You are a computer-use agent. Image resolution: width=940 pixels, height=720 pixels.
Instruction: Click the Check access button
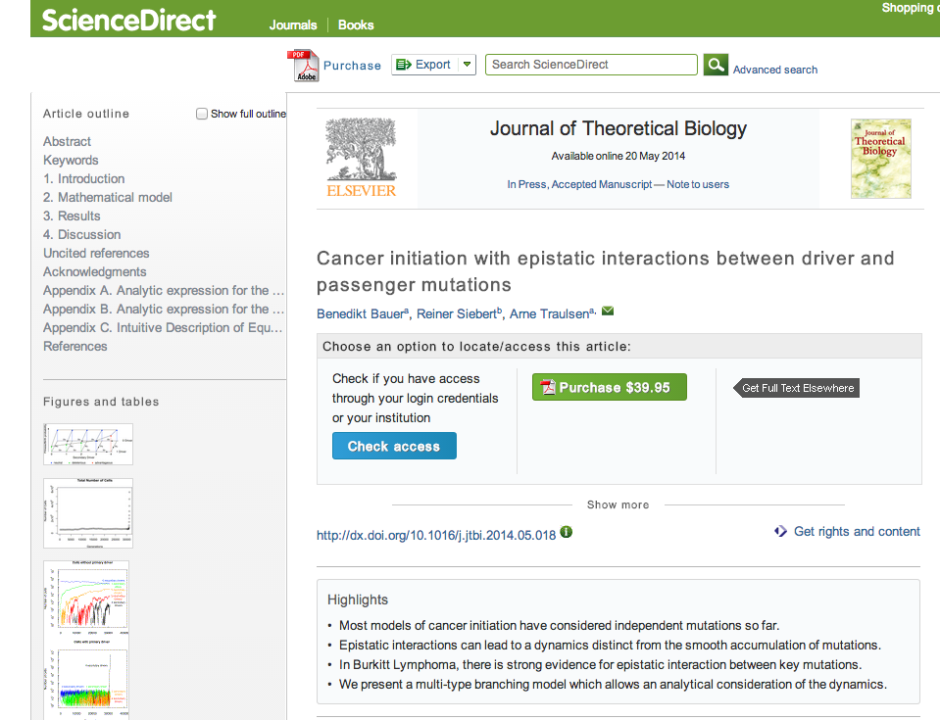[x=394, y=446]
